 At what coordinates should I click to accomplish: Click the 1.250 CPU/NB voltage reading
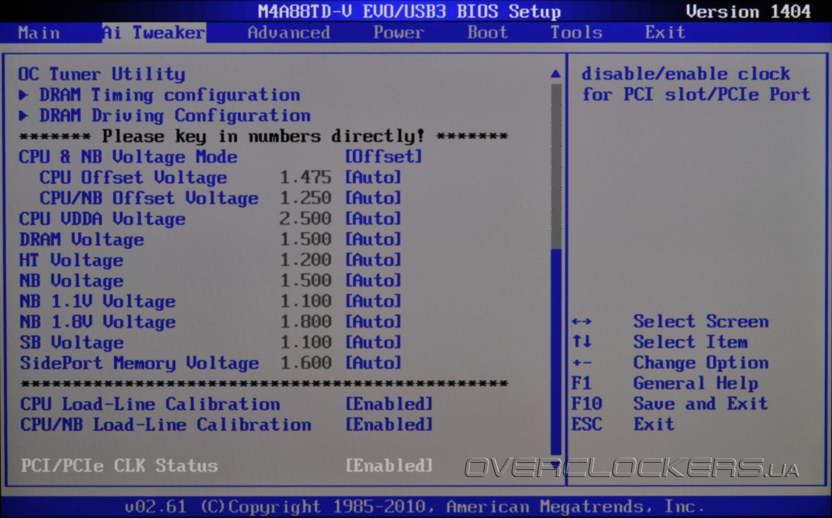pos(305,198)
